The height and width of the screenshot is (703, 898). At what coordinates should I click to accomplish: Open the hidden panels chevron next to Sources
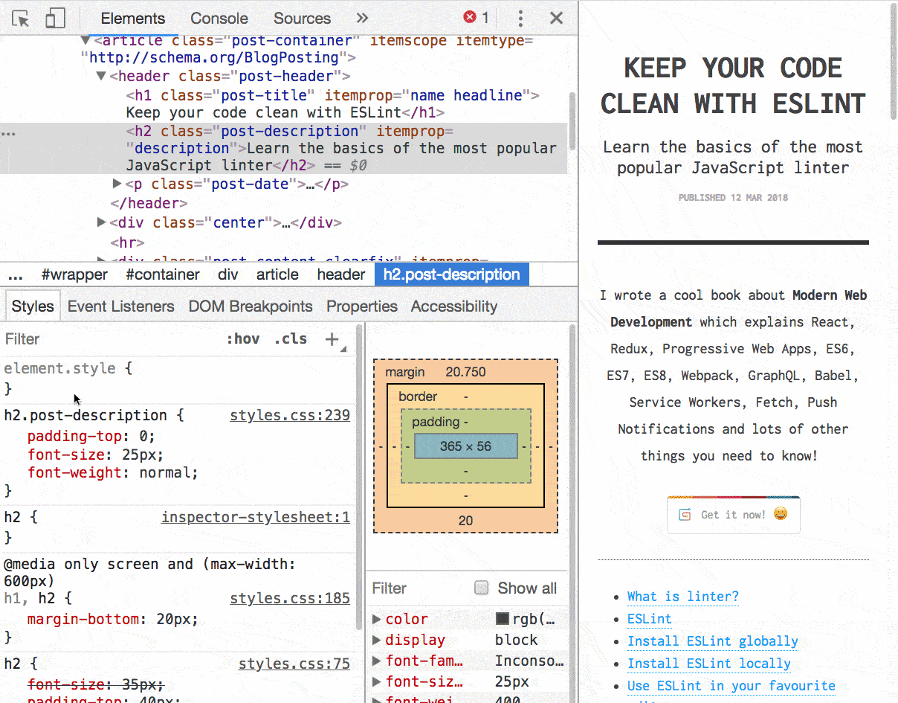coord(362,18)
